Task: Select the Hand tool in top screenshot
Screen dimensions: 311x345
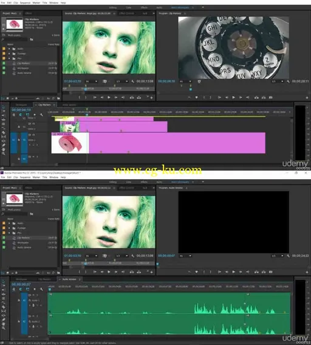Action: pos(3,149)
